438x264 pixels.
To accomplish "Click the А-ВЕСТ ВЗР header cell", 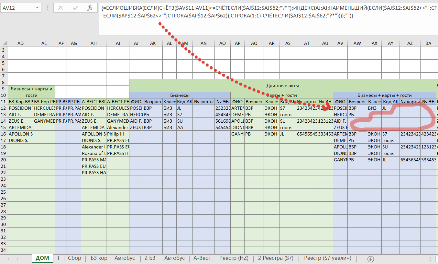I will click(93, 102).
